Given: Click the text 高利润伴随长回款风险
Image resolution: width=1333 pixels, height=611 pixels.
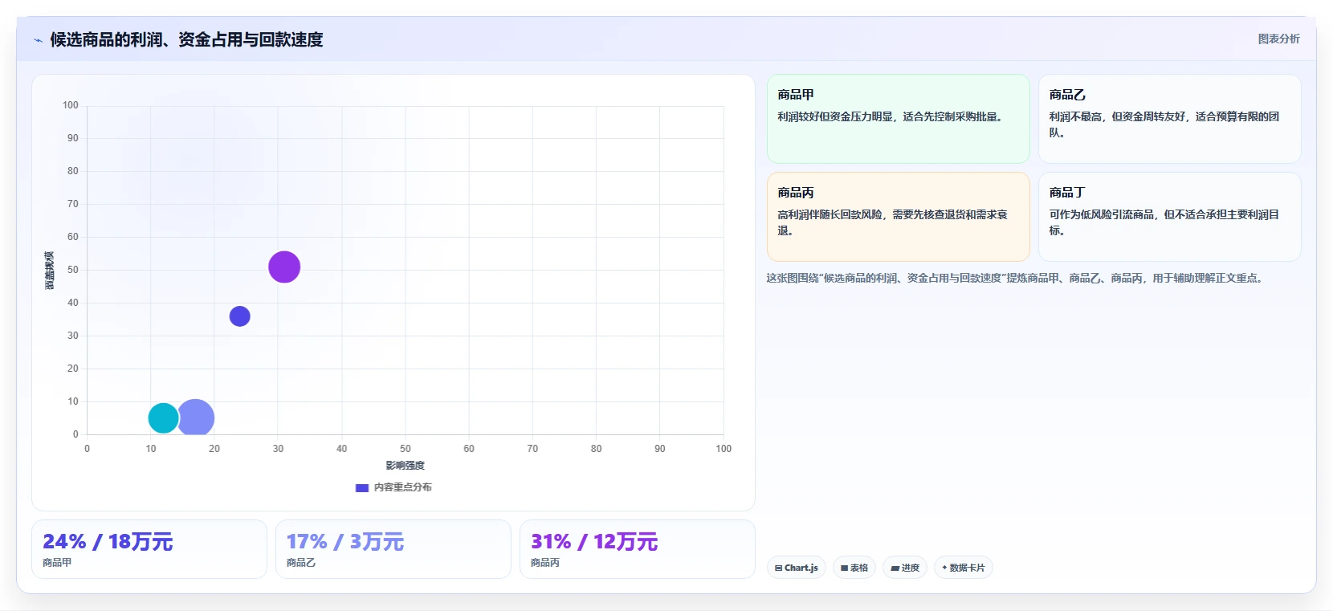Looking at the screenshot, I should click(x=830, y=214).
